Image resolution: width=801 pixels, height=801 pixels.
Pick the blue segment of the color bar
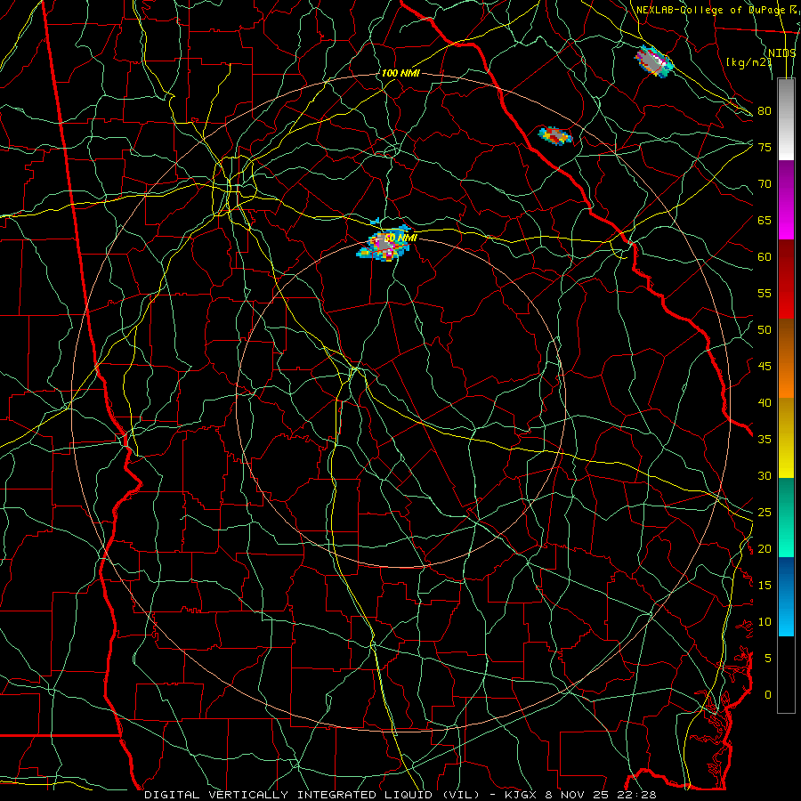(x=786, y=596)
